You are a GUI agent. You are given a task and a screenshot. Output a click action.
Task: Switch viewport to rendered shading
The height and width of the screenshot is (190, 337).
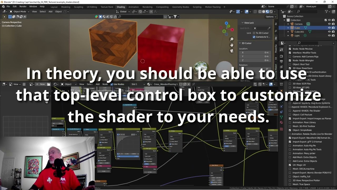pos(271,12)
